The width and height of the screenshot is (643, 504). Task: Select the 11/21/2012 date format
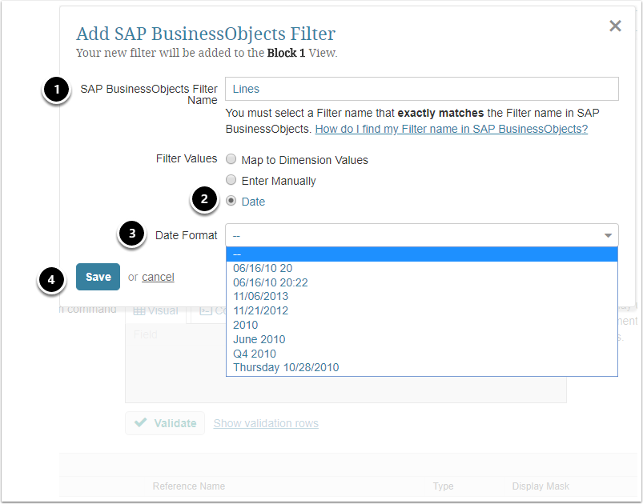pos(421,310)
